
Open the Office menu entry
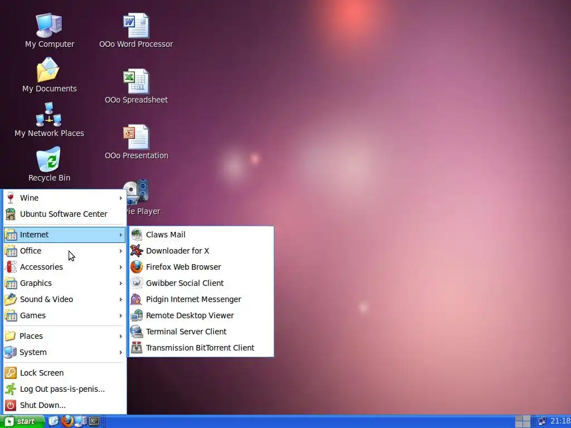tap(65, 251)
